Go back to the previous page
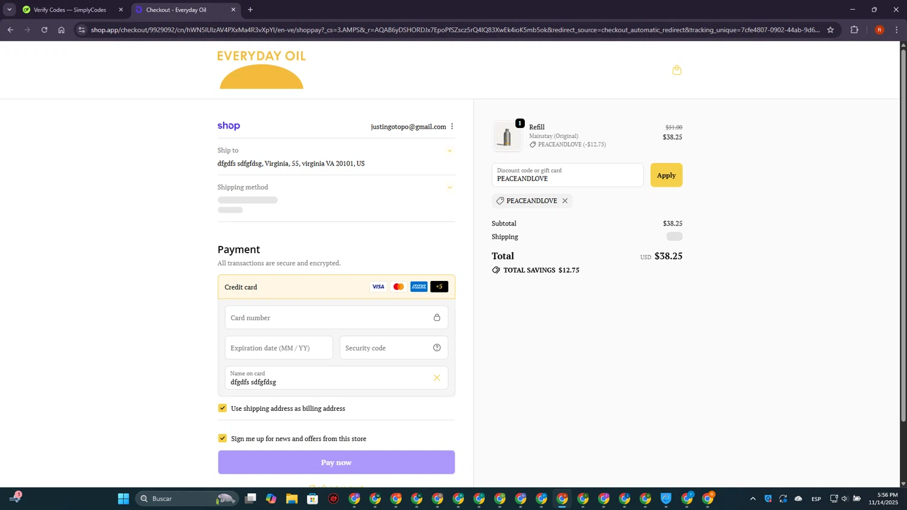907x510 pixels. click(10, 30)
